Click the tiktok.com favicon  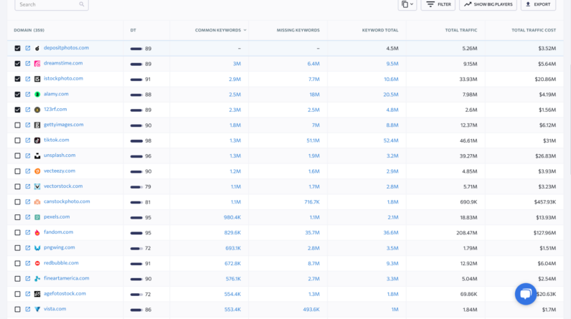pos(37,141)
